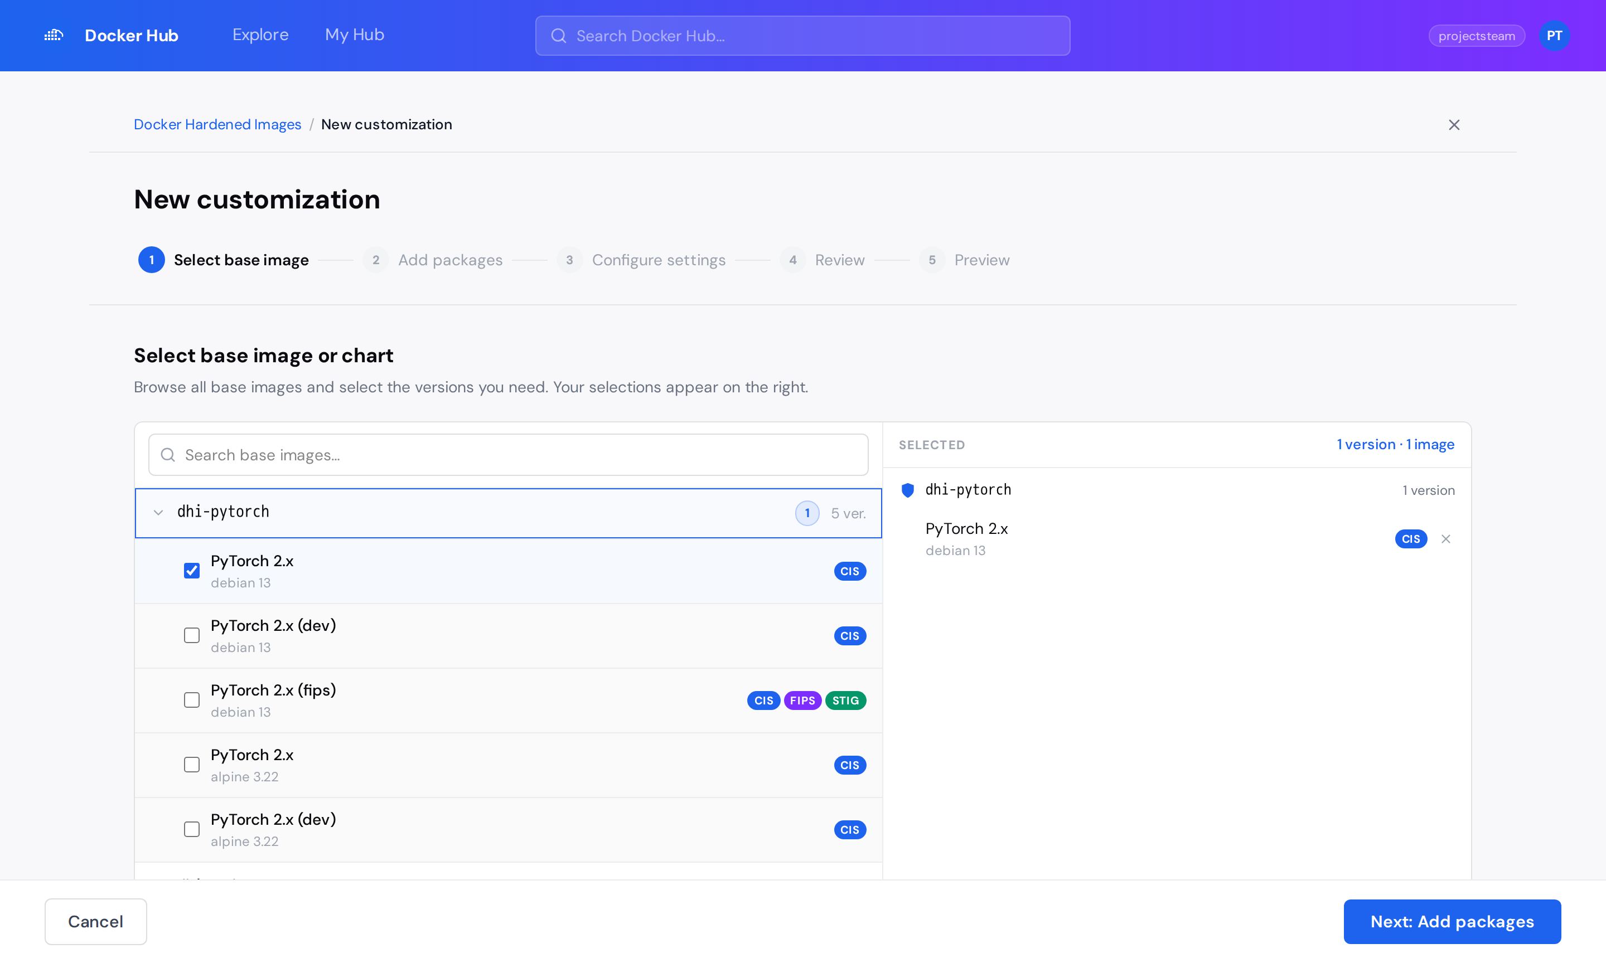Click step 2 circle for Add packages
The image size is (1606, 963).
coord(375,260)
